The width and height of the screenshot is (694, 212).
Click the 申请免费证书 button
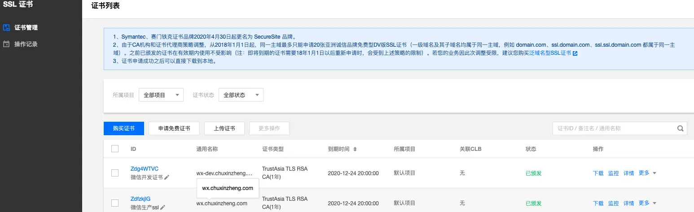pyautogui.click(x=174, y=128)
